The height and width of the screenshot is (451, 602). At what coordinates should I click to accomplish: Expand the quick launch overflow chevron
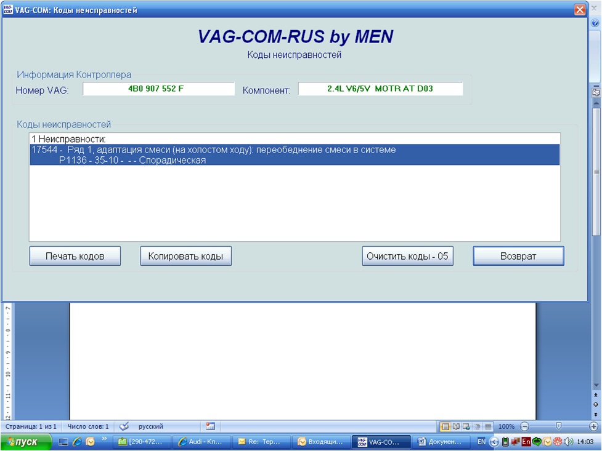(104, 439)
